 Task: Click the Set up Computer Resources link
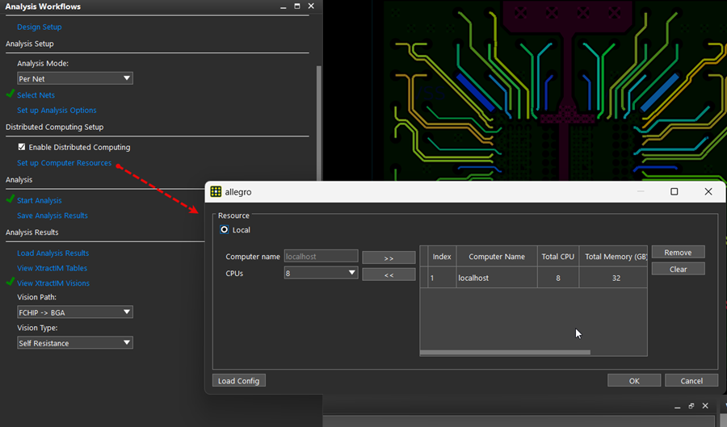(64, 163)
